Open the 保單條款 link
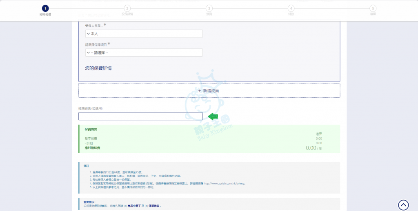418x211 pixels. tap(151, 206)
